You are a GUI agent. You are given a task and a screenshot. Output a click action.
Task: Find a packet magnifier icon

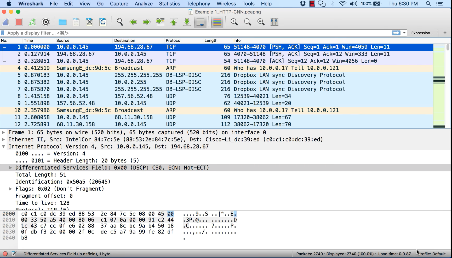(120, 22)
